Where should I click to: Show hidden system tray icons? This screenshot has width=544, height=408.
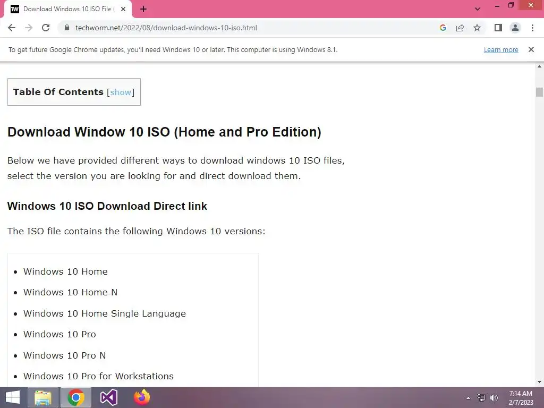point(468,398)
